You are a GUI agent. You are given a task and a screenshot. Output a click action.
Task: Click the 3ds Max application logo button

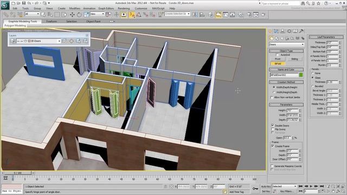tap(5, 5)
